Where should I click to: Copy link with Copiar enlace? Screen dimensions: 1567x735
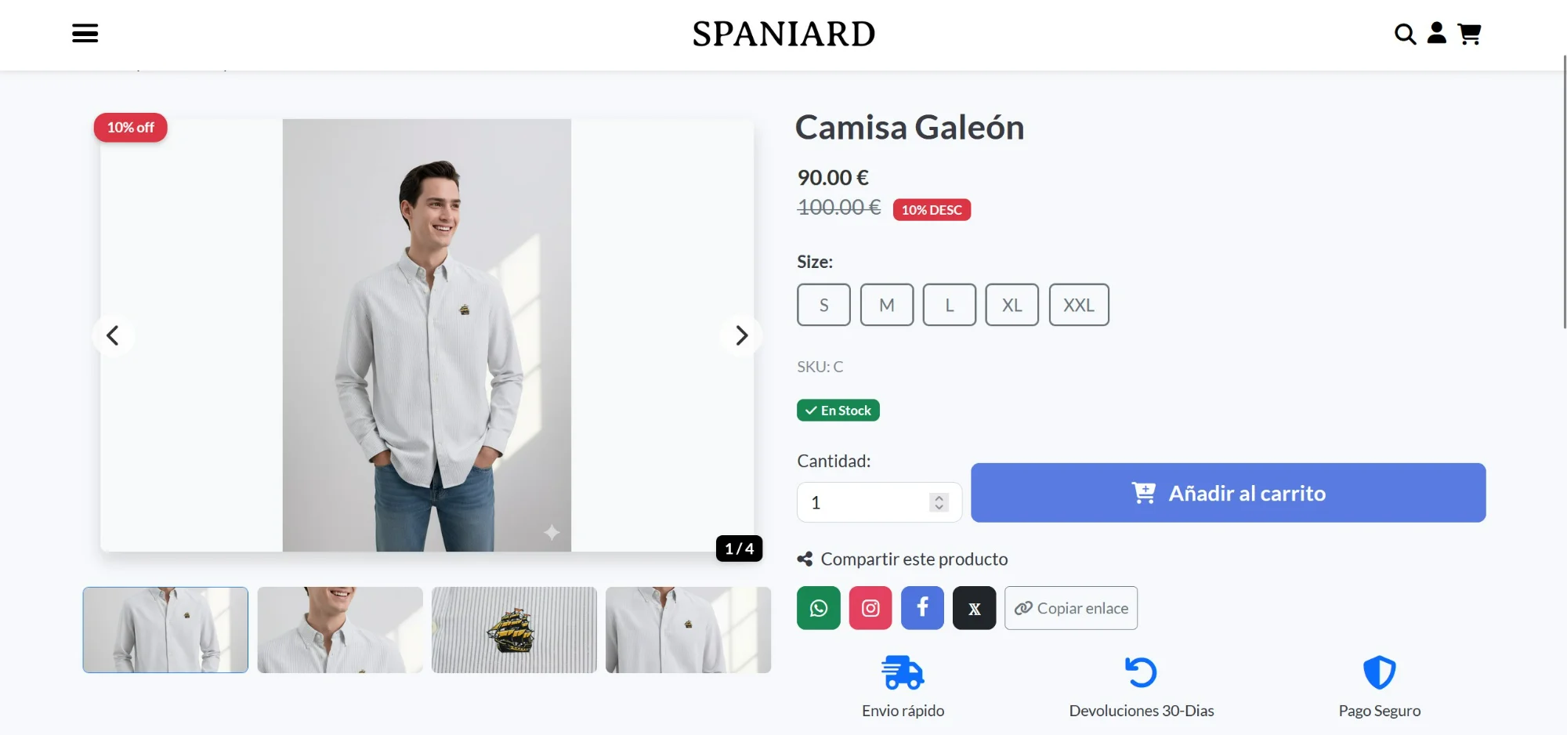point(1071,608)
